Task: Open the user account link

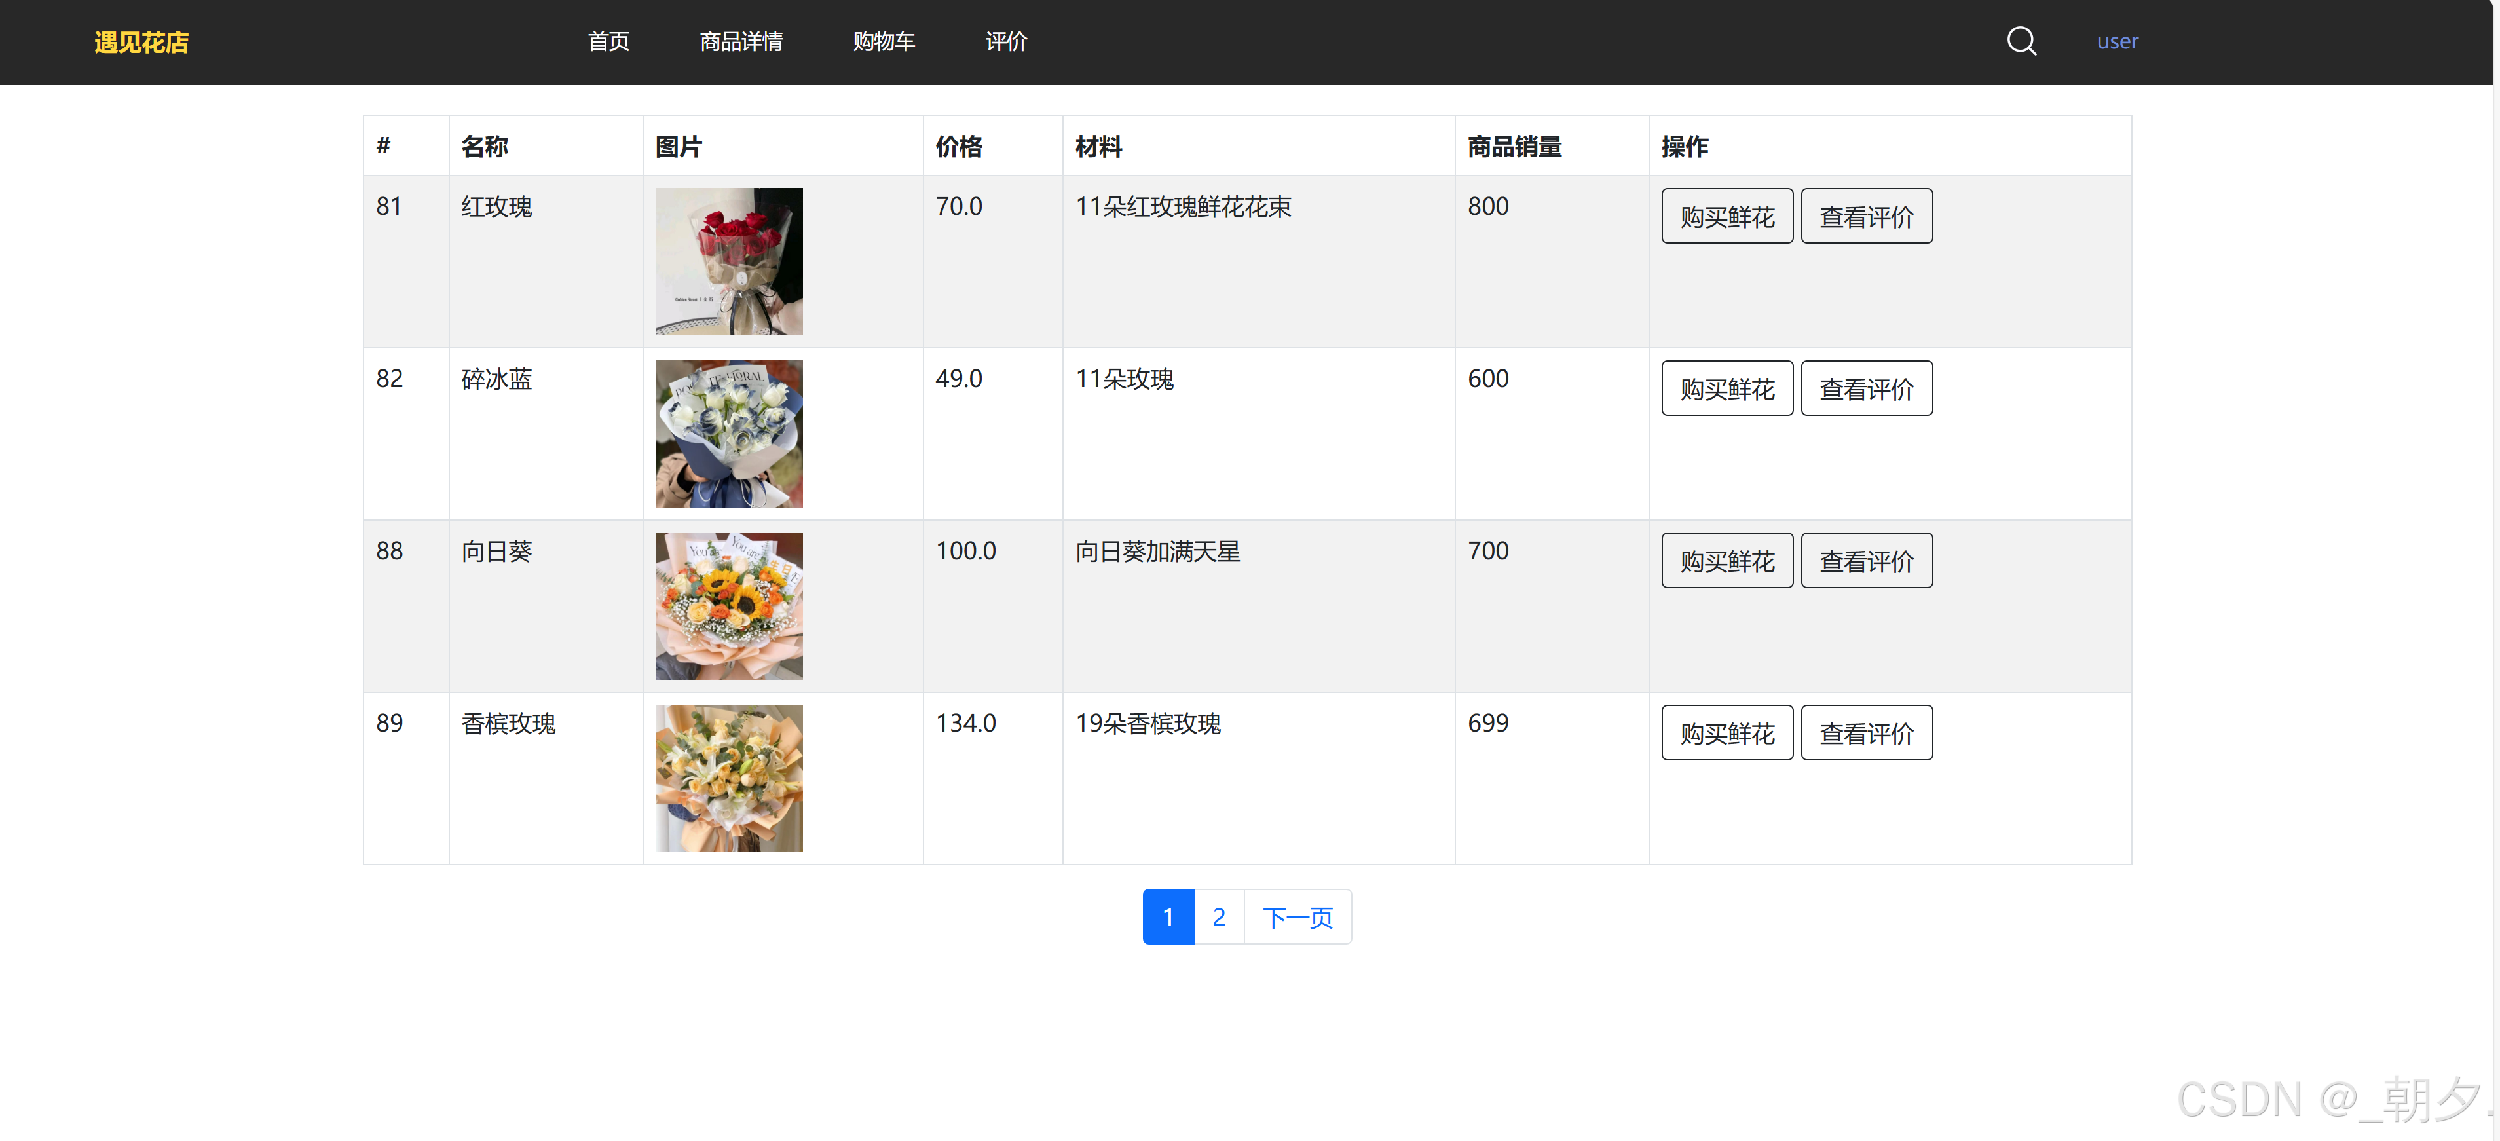Action: pyautogui.click(x=2117, y=42)
